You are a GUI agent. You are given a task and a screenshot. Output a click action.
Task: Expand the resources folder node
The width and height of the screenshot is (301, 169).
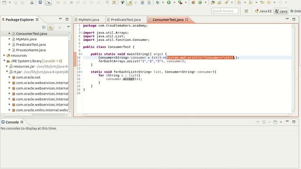point(4,55)
